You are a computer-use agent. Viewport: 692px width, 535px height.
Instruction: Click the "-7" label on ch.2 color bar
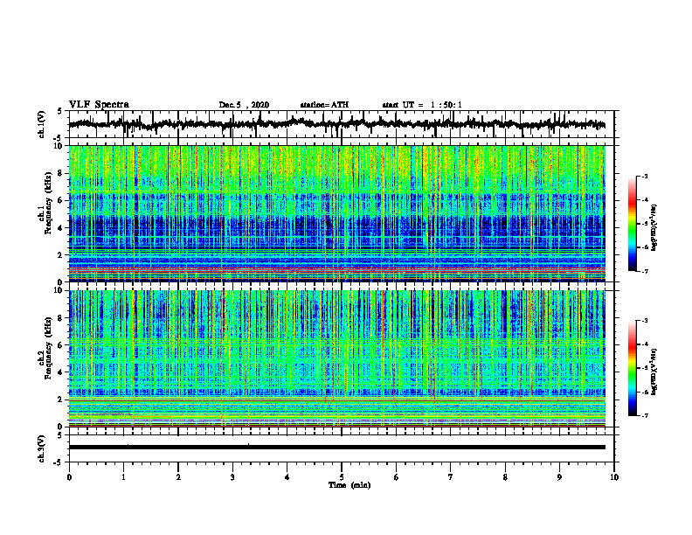point(645,415)
